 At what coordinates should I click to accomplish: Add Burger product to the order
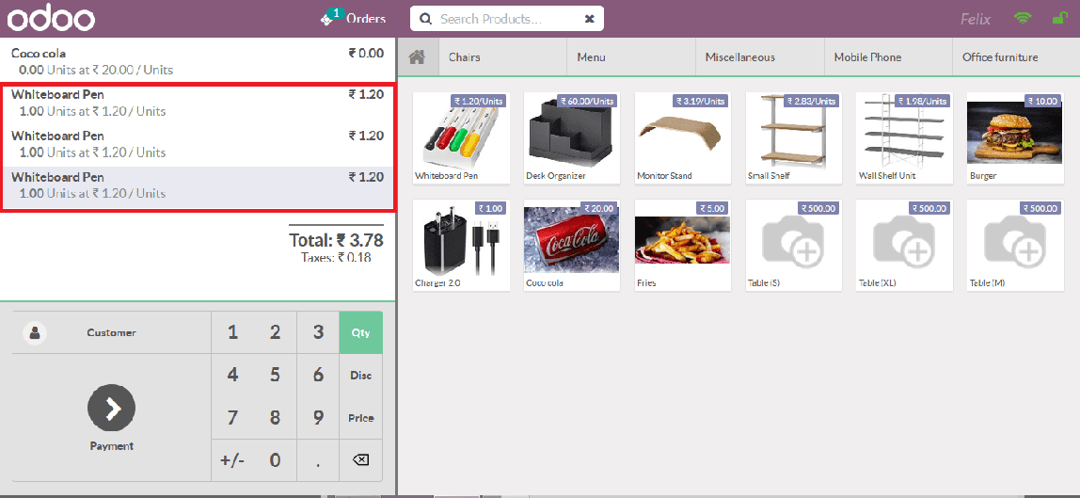click(x=1015, y=137)
